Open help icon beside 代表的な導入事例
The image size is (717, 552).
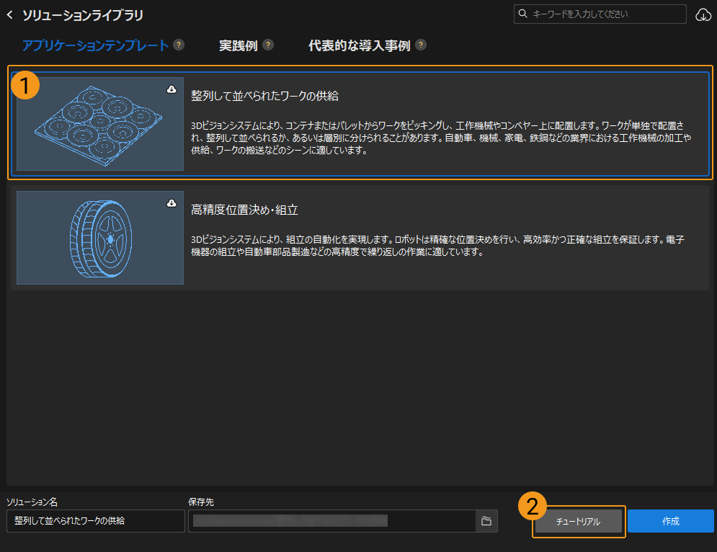[x=421, y=45]
